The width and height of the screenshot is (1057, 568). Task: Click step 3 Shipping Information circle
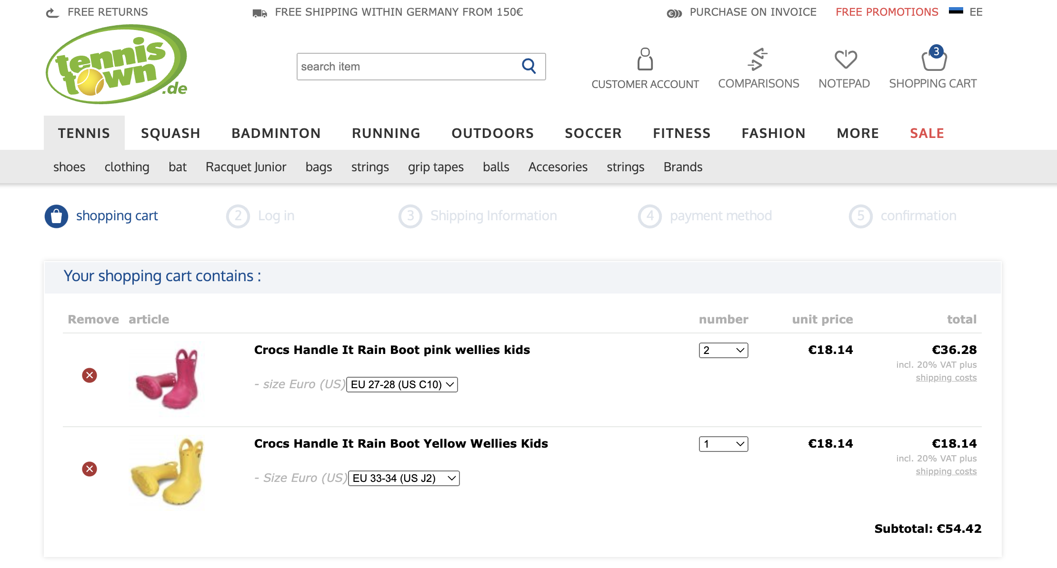[410, 216]
